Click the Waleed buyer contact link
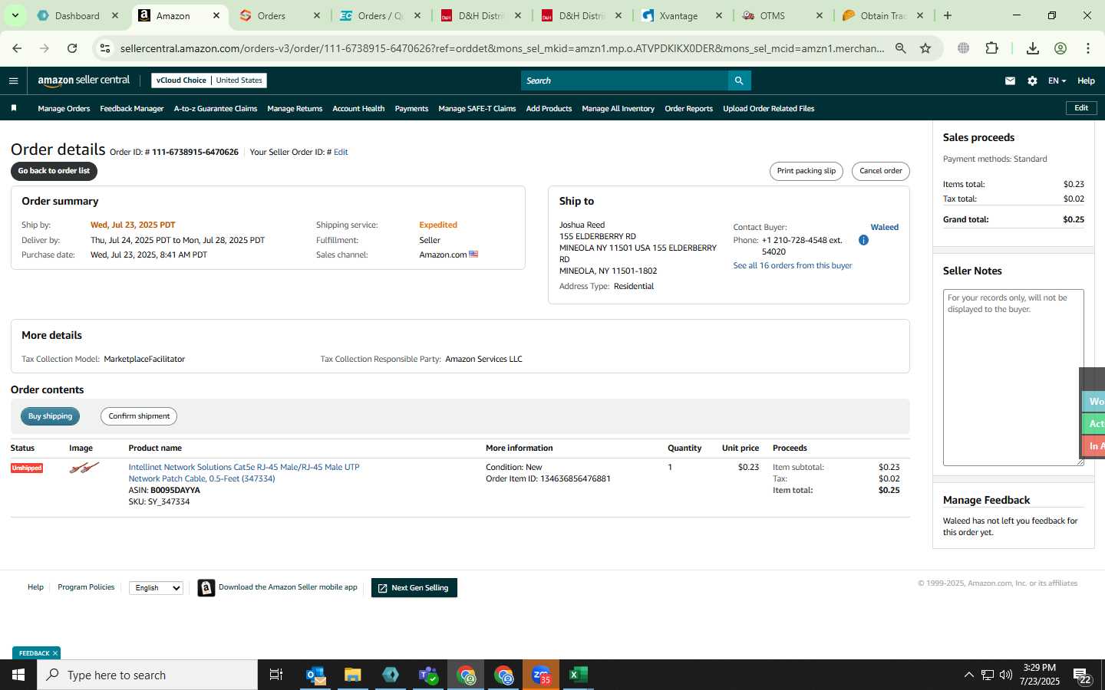The height and width of the screenshot is (690, 1105). coord(884,227)
